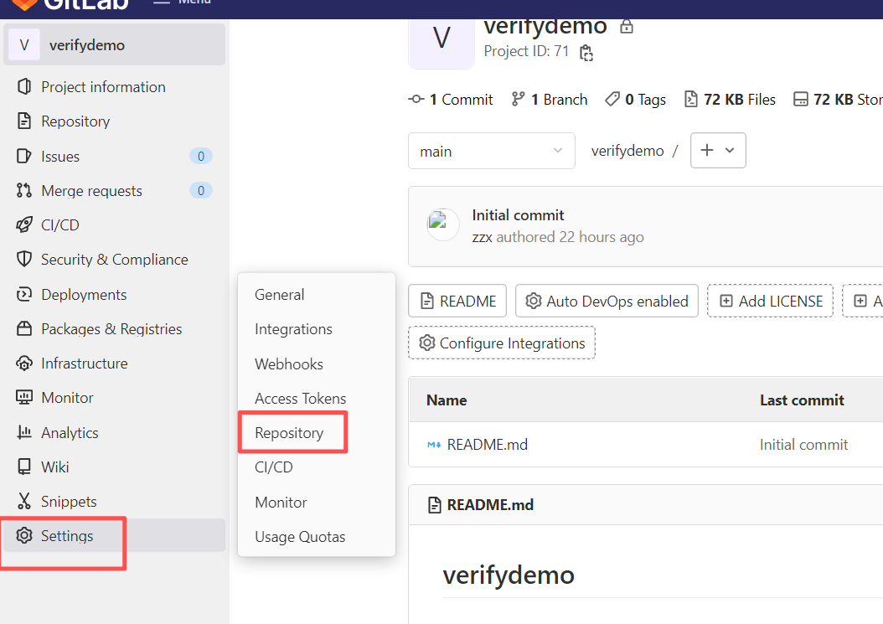Image resolution: width=883 pixels, height=624 pixels.
Task: Click the verifydemo breadcrumb path link
Action: (627, 151)
